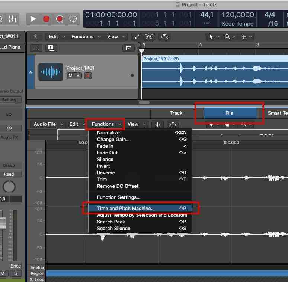Viewport: 288px width, 282px height.
Task: Click the Catch Playhead icon in Tracks toolbar
Action: click(164, 37)
